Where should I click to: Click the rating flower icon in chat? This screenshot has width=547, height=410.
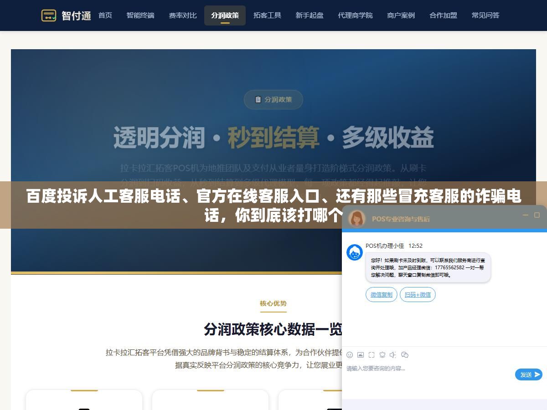pos(382,354)
